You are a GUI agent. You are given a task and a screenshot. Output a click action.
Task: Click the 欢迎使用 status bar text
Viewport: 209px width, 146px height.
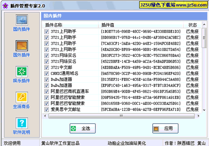[12, 143]
